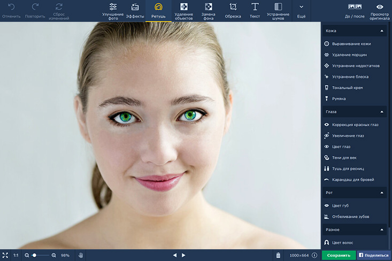Open the Обрезка crop tool
Image resolution: width=392 pixels, height=261 pixels.
coord(233,11)
